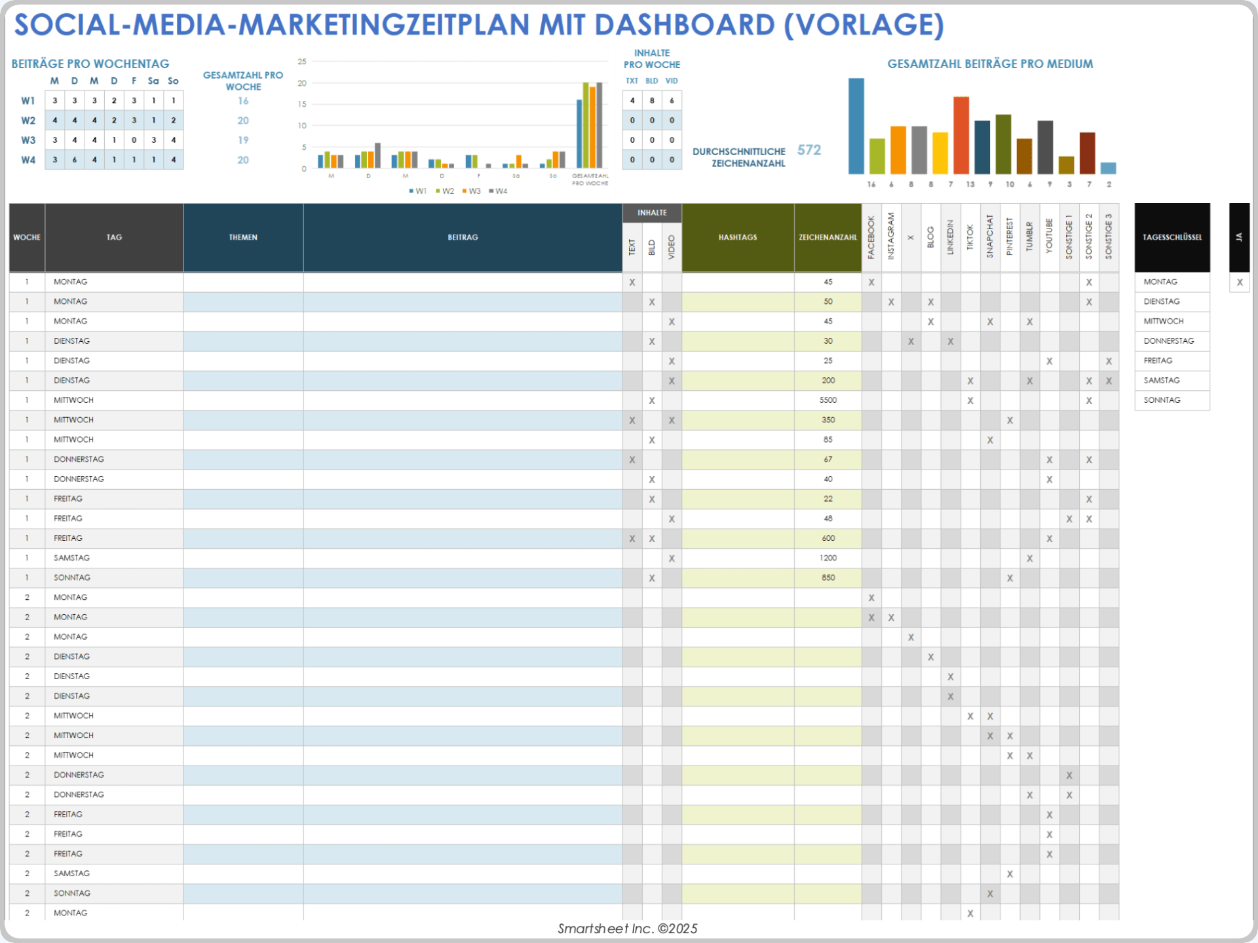Click the JA column header
Viewport: 1258px width, 943px height.
1239,237
